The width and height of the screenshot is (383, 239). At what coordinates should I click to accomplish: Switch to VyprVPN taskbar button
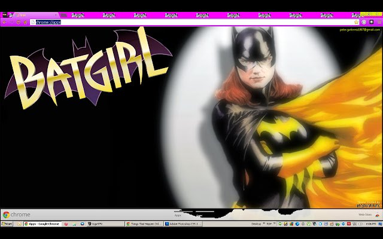tap(105, 223)
